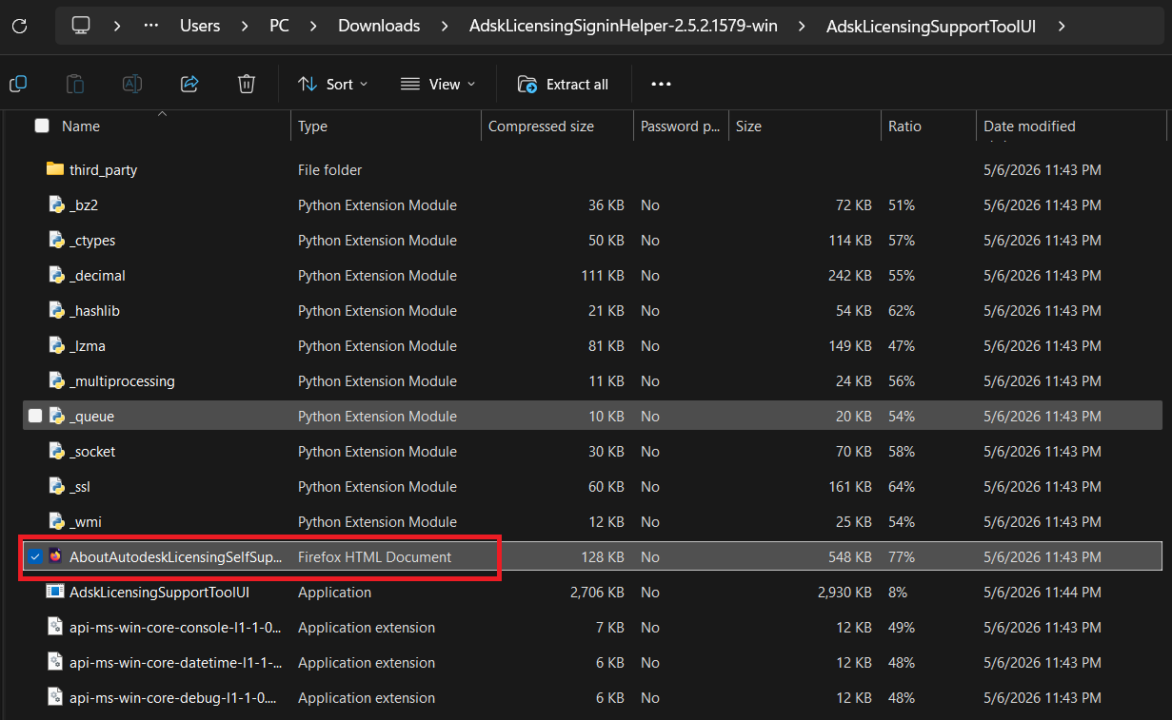The image size is (1172, 720).
Task: Click the 2,706 KB compressed size cell
Action: pos(597,592)
